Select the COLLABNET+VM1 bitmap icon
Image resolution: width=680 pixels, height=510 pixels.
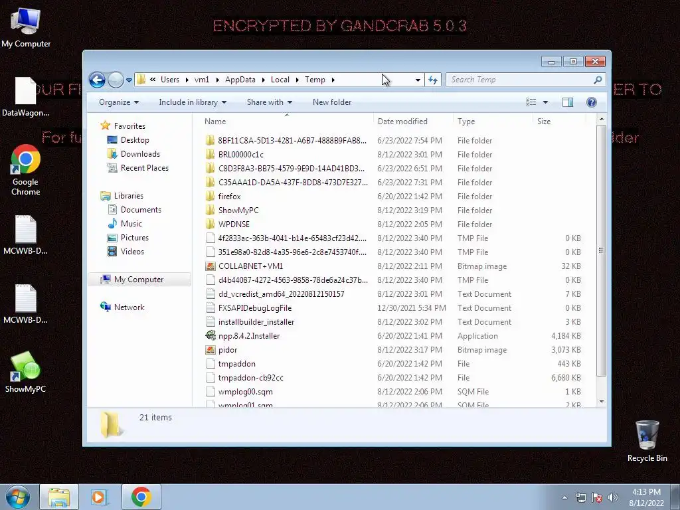pos(211,266)
